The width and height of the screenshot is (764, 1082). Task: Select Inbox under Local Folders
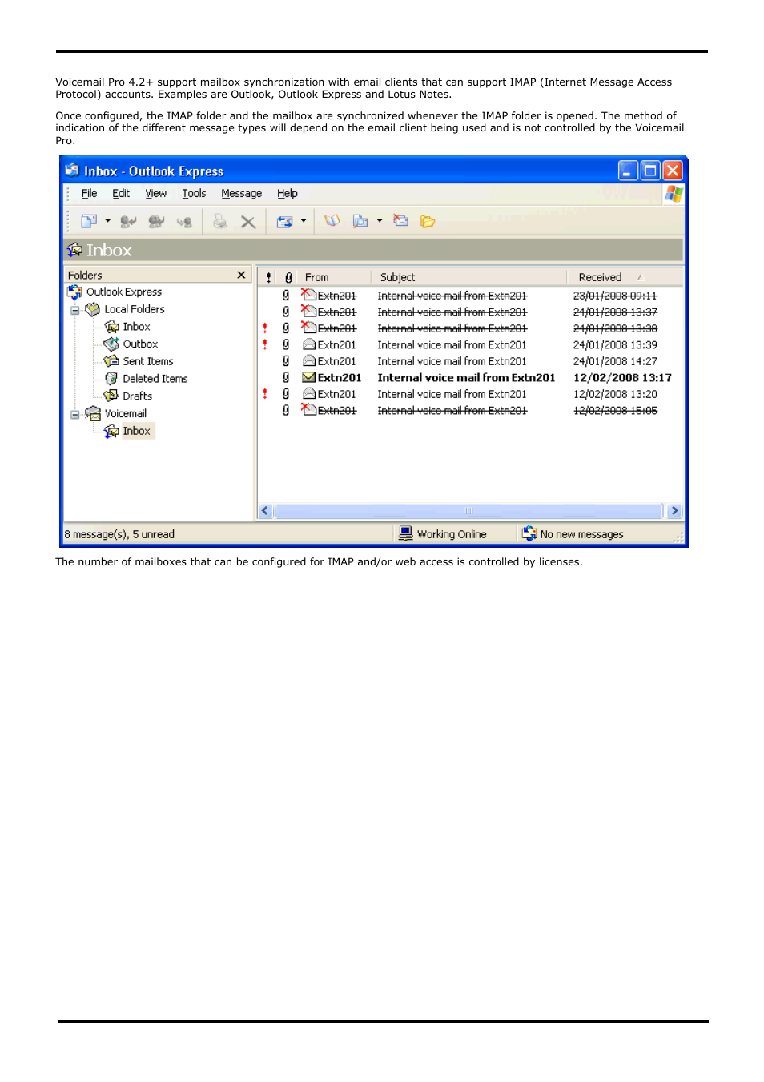coord(136,327)
